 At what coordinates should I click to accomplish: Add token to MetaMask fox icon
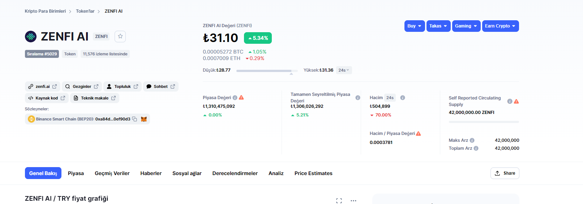pos(144,119)
